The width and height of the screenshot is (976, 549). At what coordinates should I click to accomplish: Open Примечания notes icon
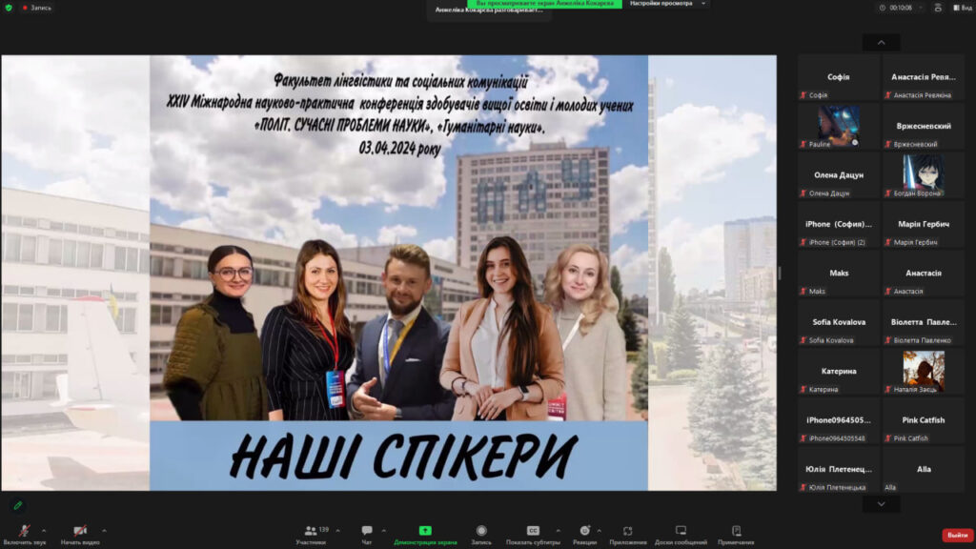tap(736, 531)
